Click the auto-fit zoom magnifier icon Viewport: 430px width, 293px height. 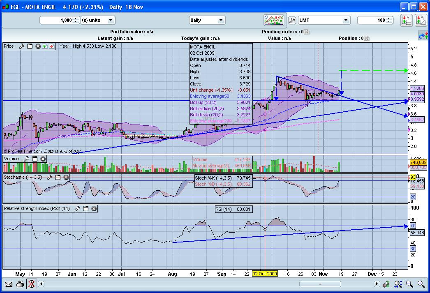398,284
